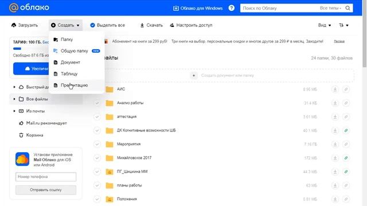Screen dimensions: 367x206
Task: Click the Облако для Windows download link
Action: pyautogui.click(x=198, y=8)
